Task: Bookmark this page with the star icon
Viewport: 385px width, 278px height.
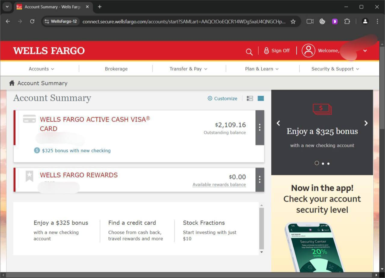Action: (x=293, y=21)
